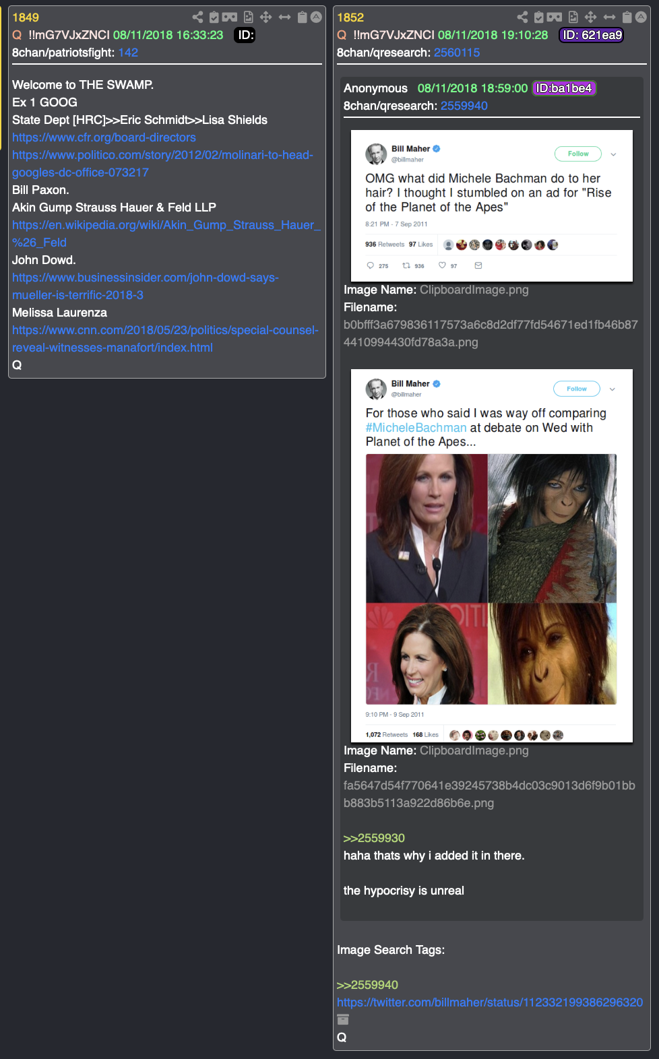Image resolution: width=659 pixels, height=1059 pixels.
Task: Open the Bill Maher twitter status link
Action: [490, 1002]
